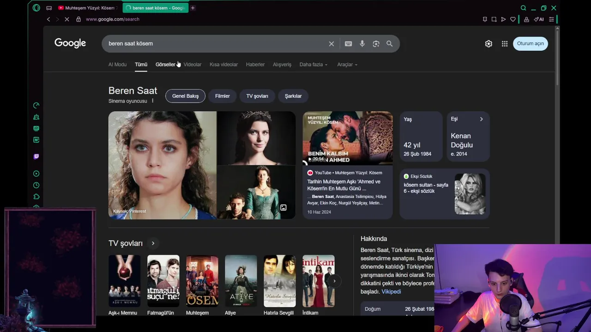This screenshot has height=332, width=591.
Task: Click the Oturum açın sign-in button
Action: tap(530, 43)
